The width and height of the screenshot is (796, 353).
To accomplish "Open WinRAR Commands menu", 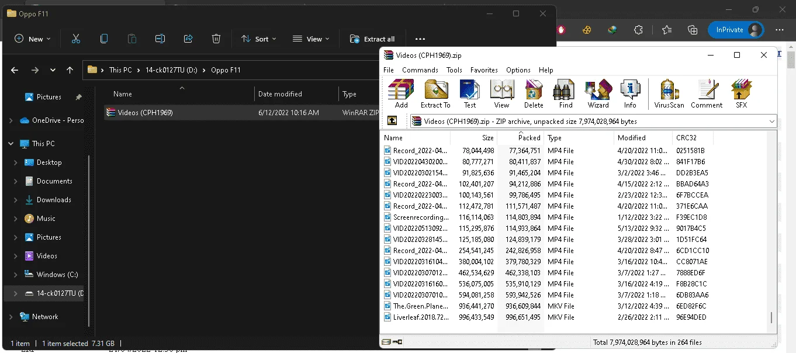I will (x=420, y=70).
